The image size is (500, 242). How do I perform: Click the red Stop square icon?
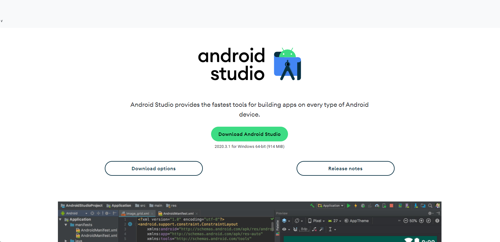(391, 206)
